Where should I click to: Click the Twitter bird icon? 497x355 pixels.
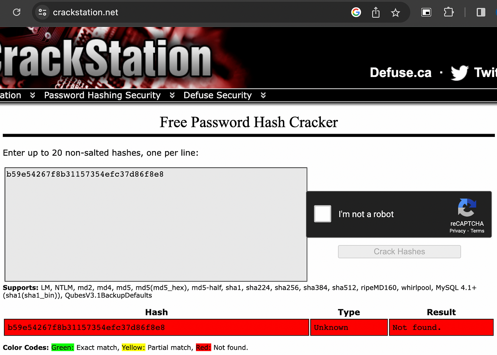460,73
